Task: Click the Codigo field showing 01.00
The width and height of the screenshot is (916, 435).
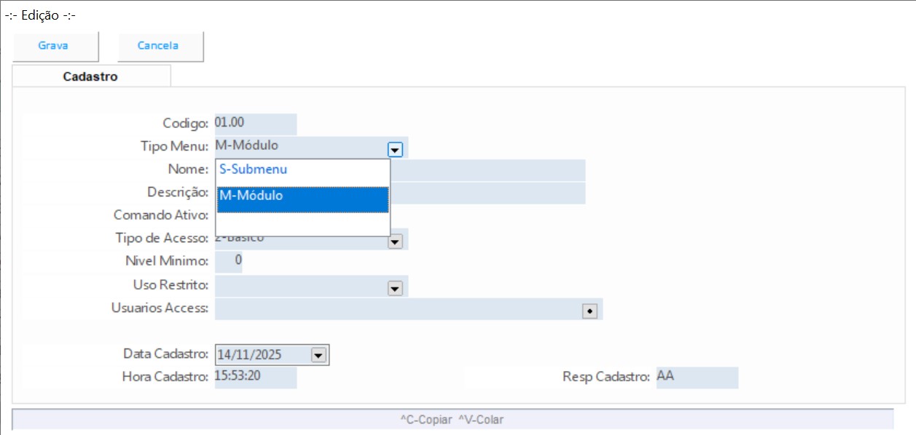Action: (x=255, y=124)
